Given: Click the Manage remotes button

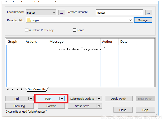Looking at the screenshot, I should tap(143, 20).
